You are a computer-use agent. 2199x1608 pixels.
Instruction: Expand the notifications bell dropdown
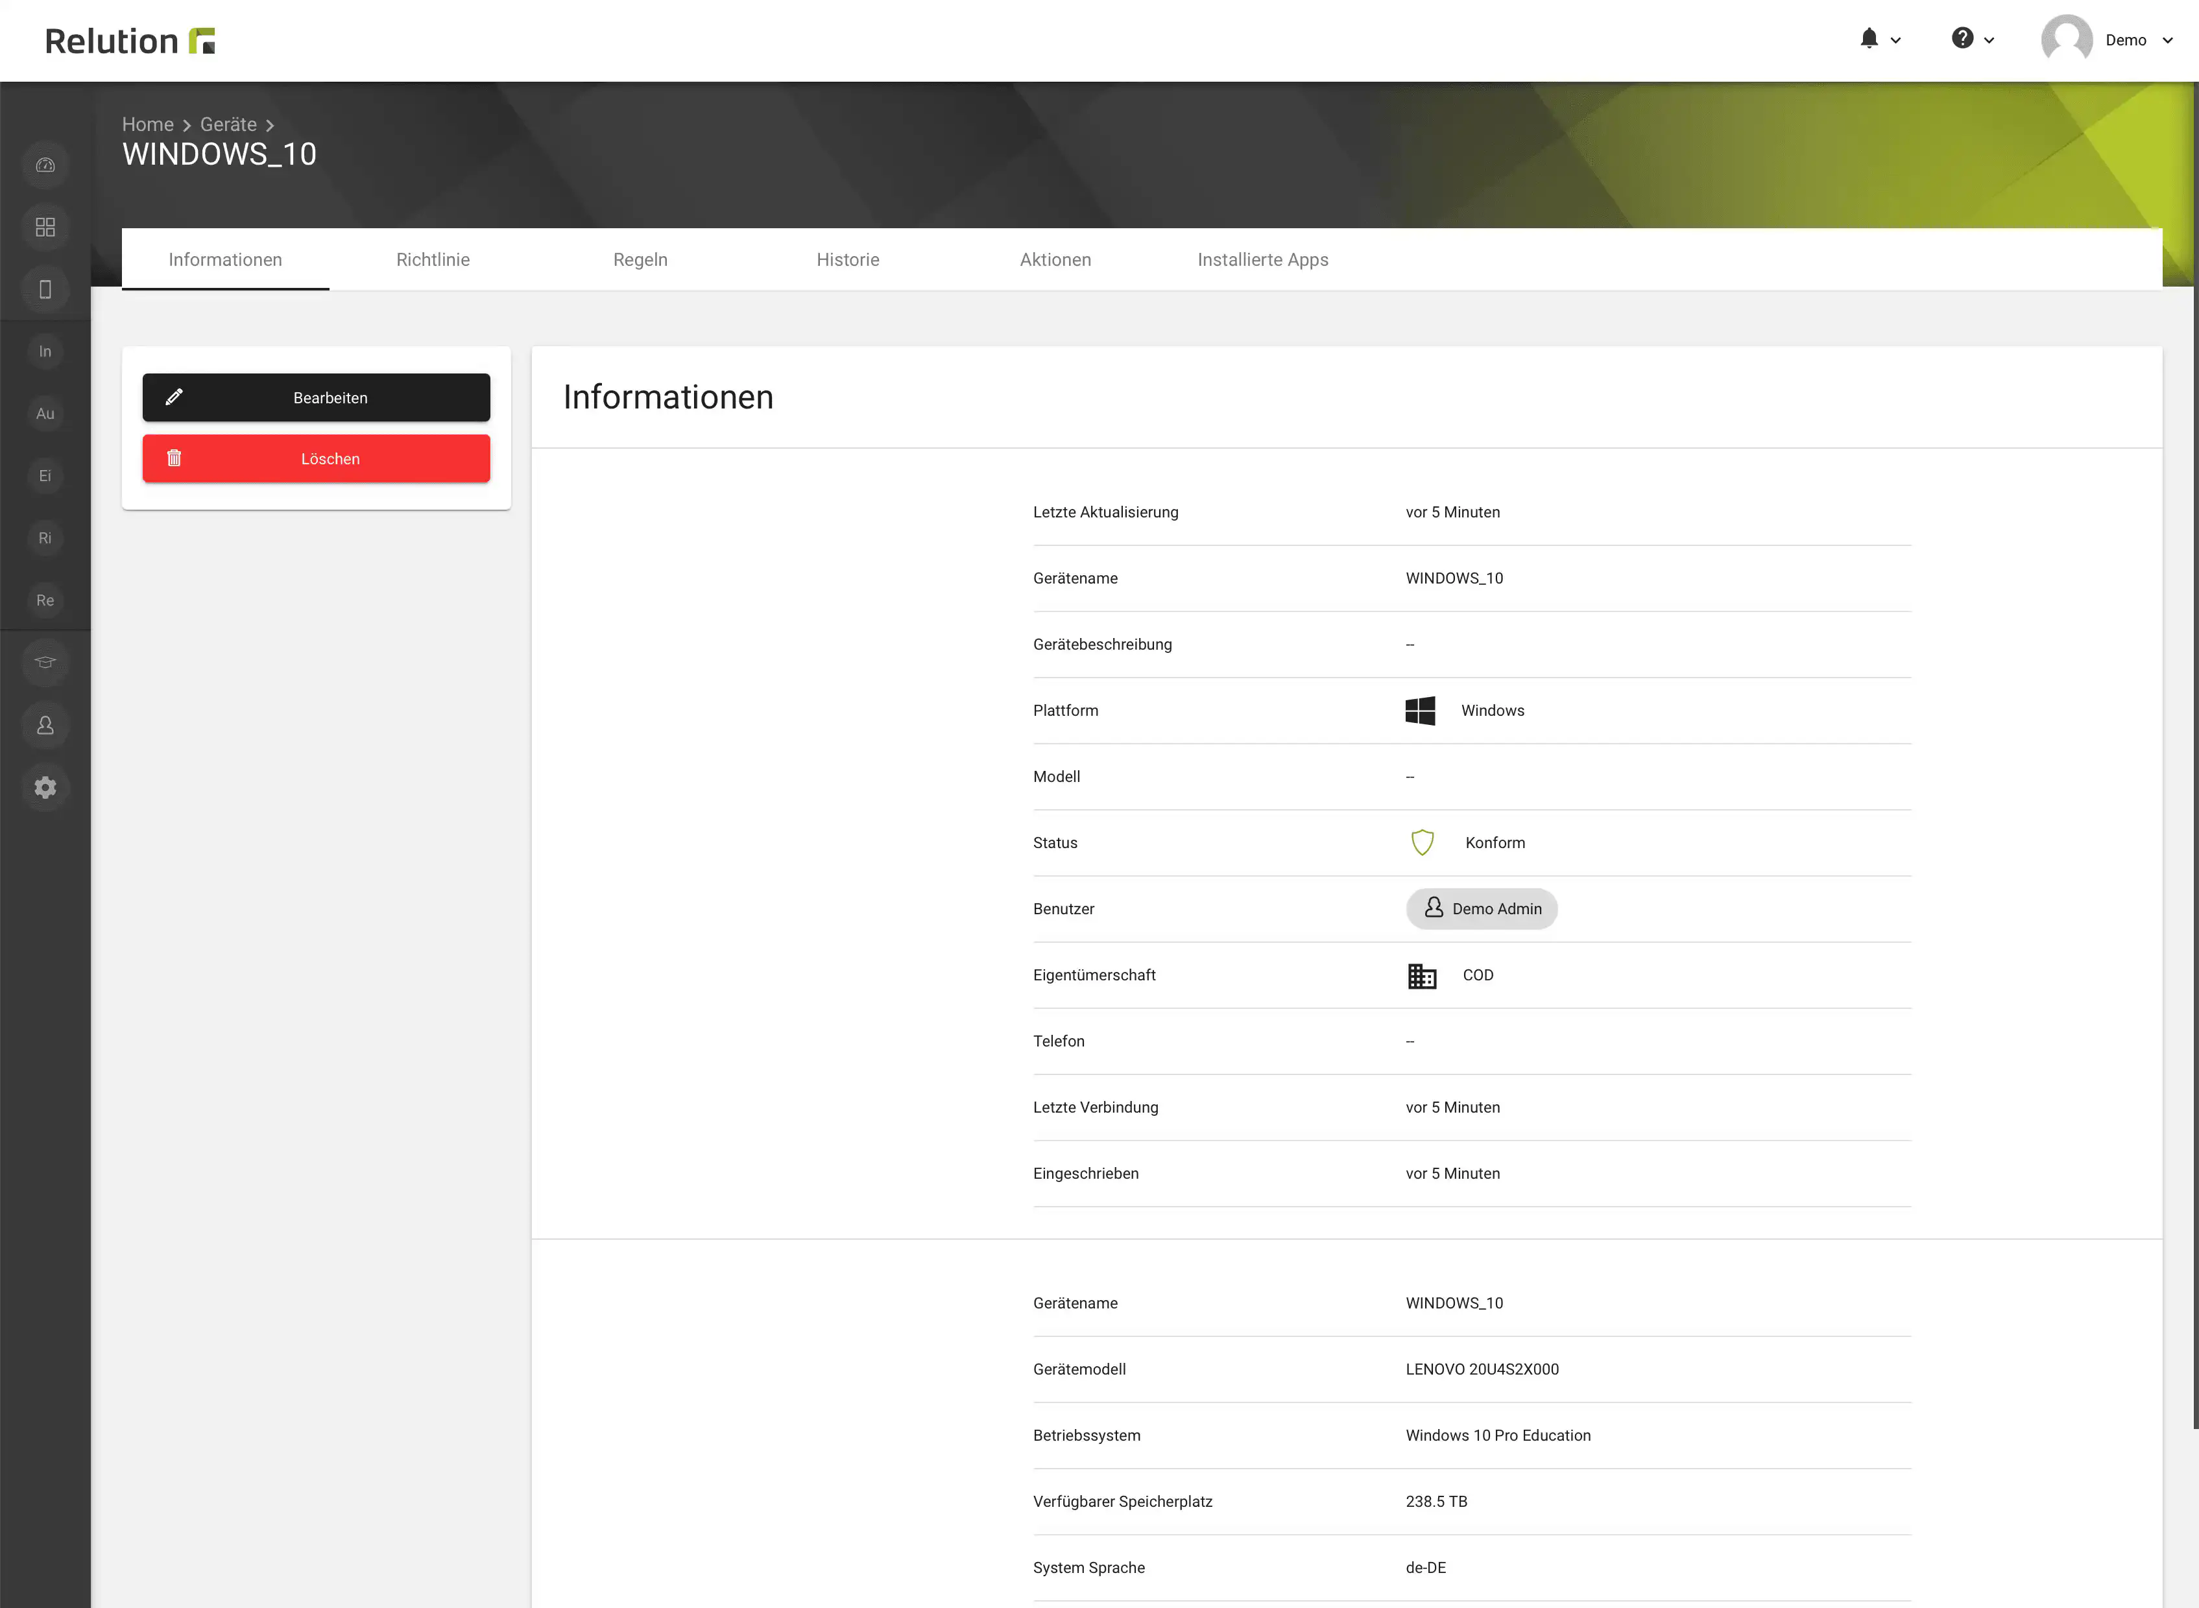[1879, 40]
